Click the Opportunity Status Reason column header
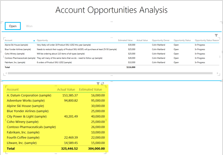223x155 pixels. (x=207, y=40)
